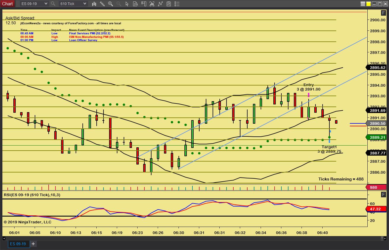The width and height of the screenshot is (389, 250).
Task: Click the blue target arrow marker
Action: click(x=329, y=141)
